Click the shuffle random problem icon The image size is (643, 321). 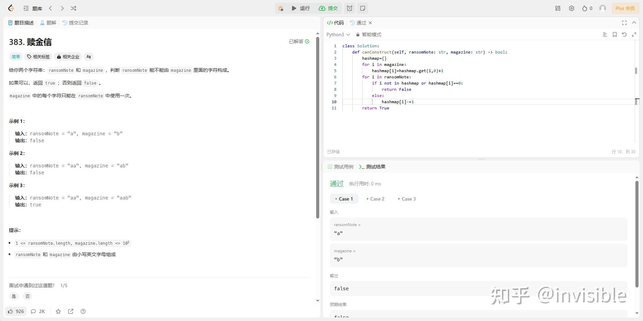73,8
